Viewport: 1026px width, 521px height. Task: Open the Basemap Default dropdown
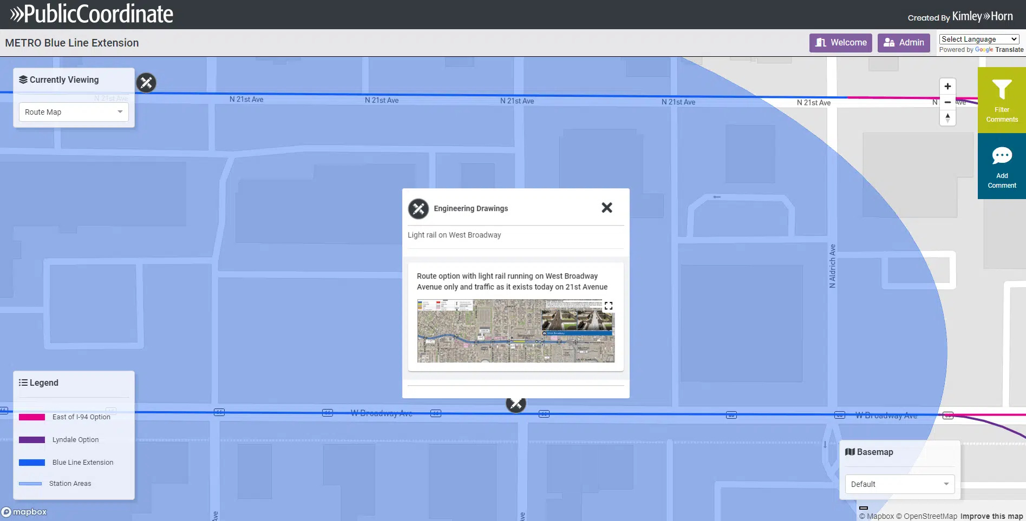[x=899, y=484]
